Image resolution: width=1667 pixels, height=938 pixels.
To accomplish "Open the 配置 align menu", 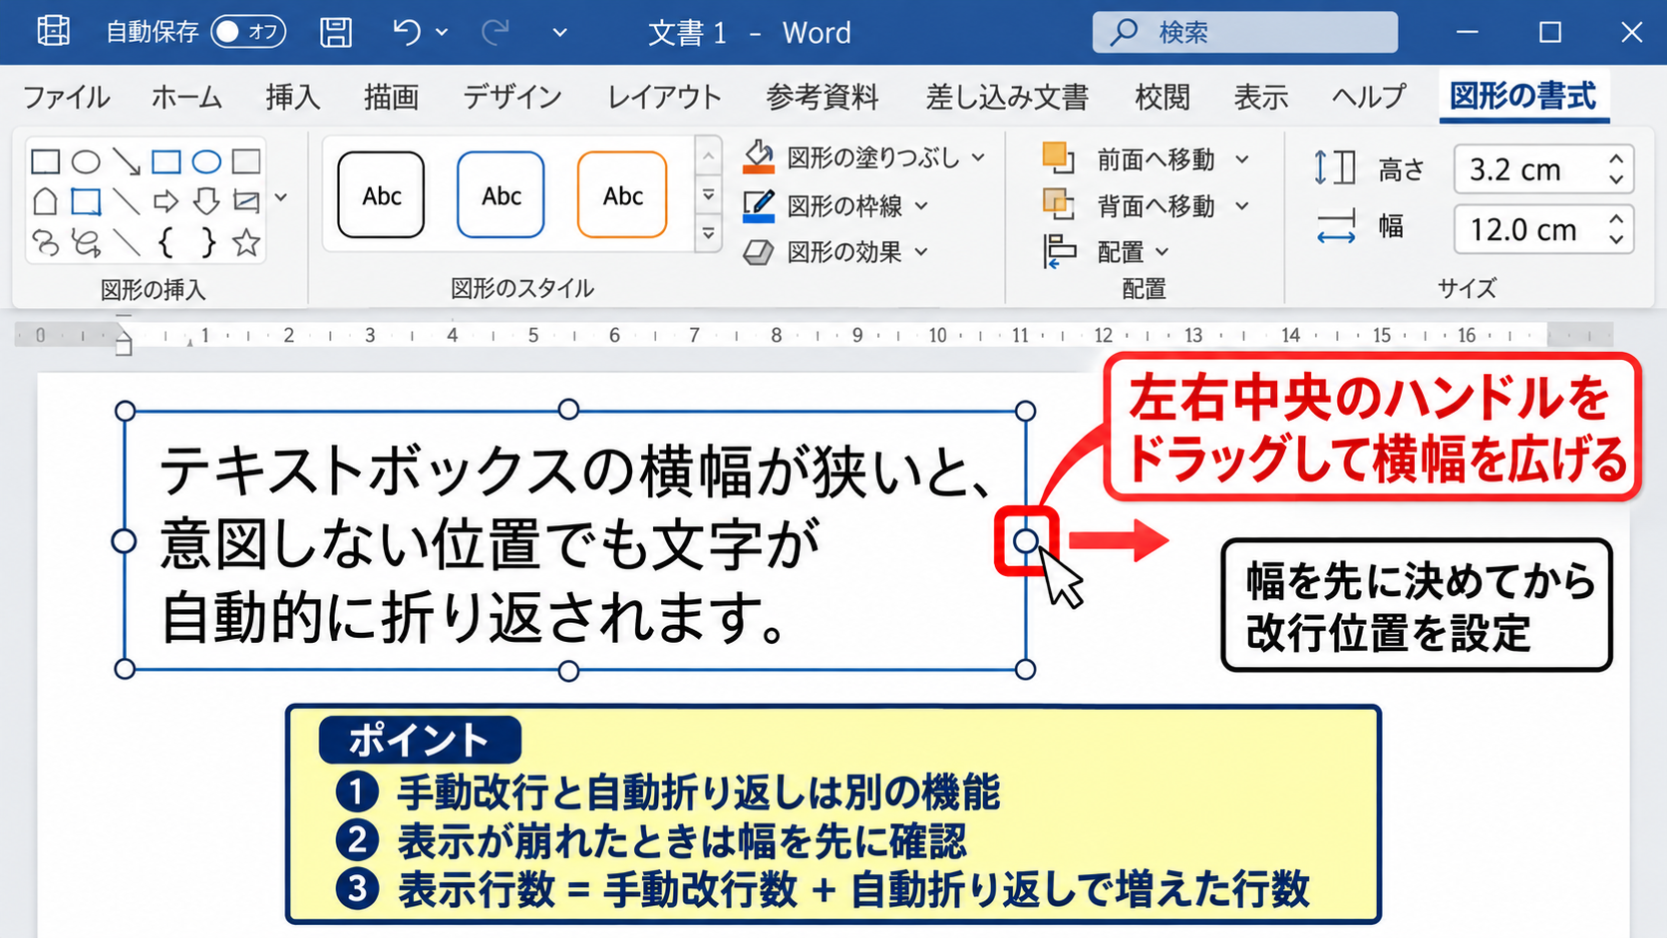I will click(x=1106, y=251).
